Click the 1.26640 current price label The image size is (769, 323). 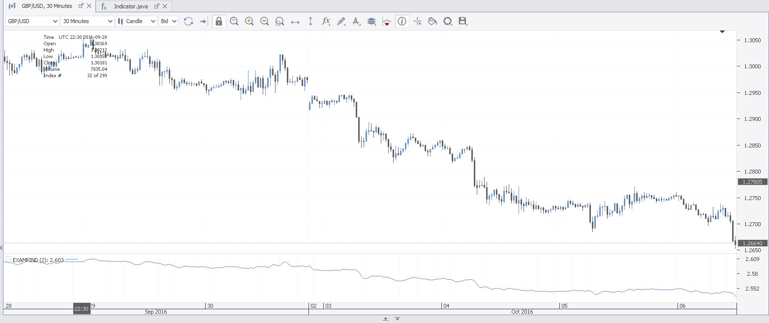click(753, 243)
